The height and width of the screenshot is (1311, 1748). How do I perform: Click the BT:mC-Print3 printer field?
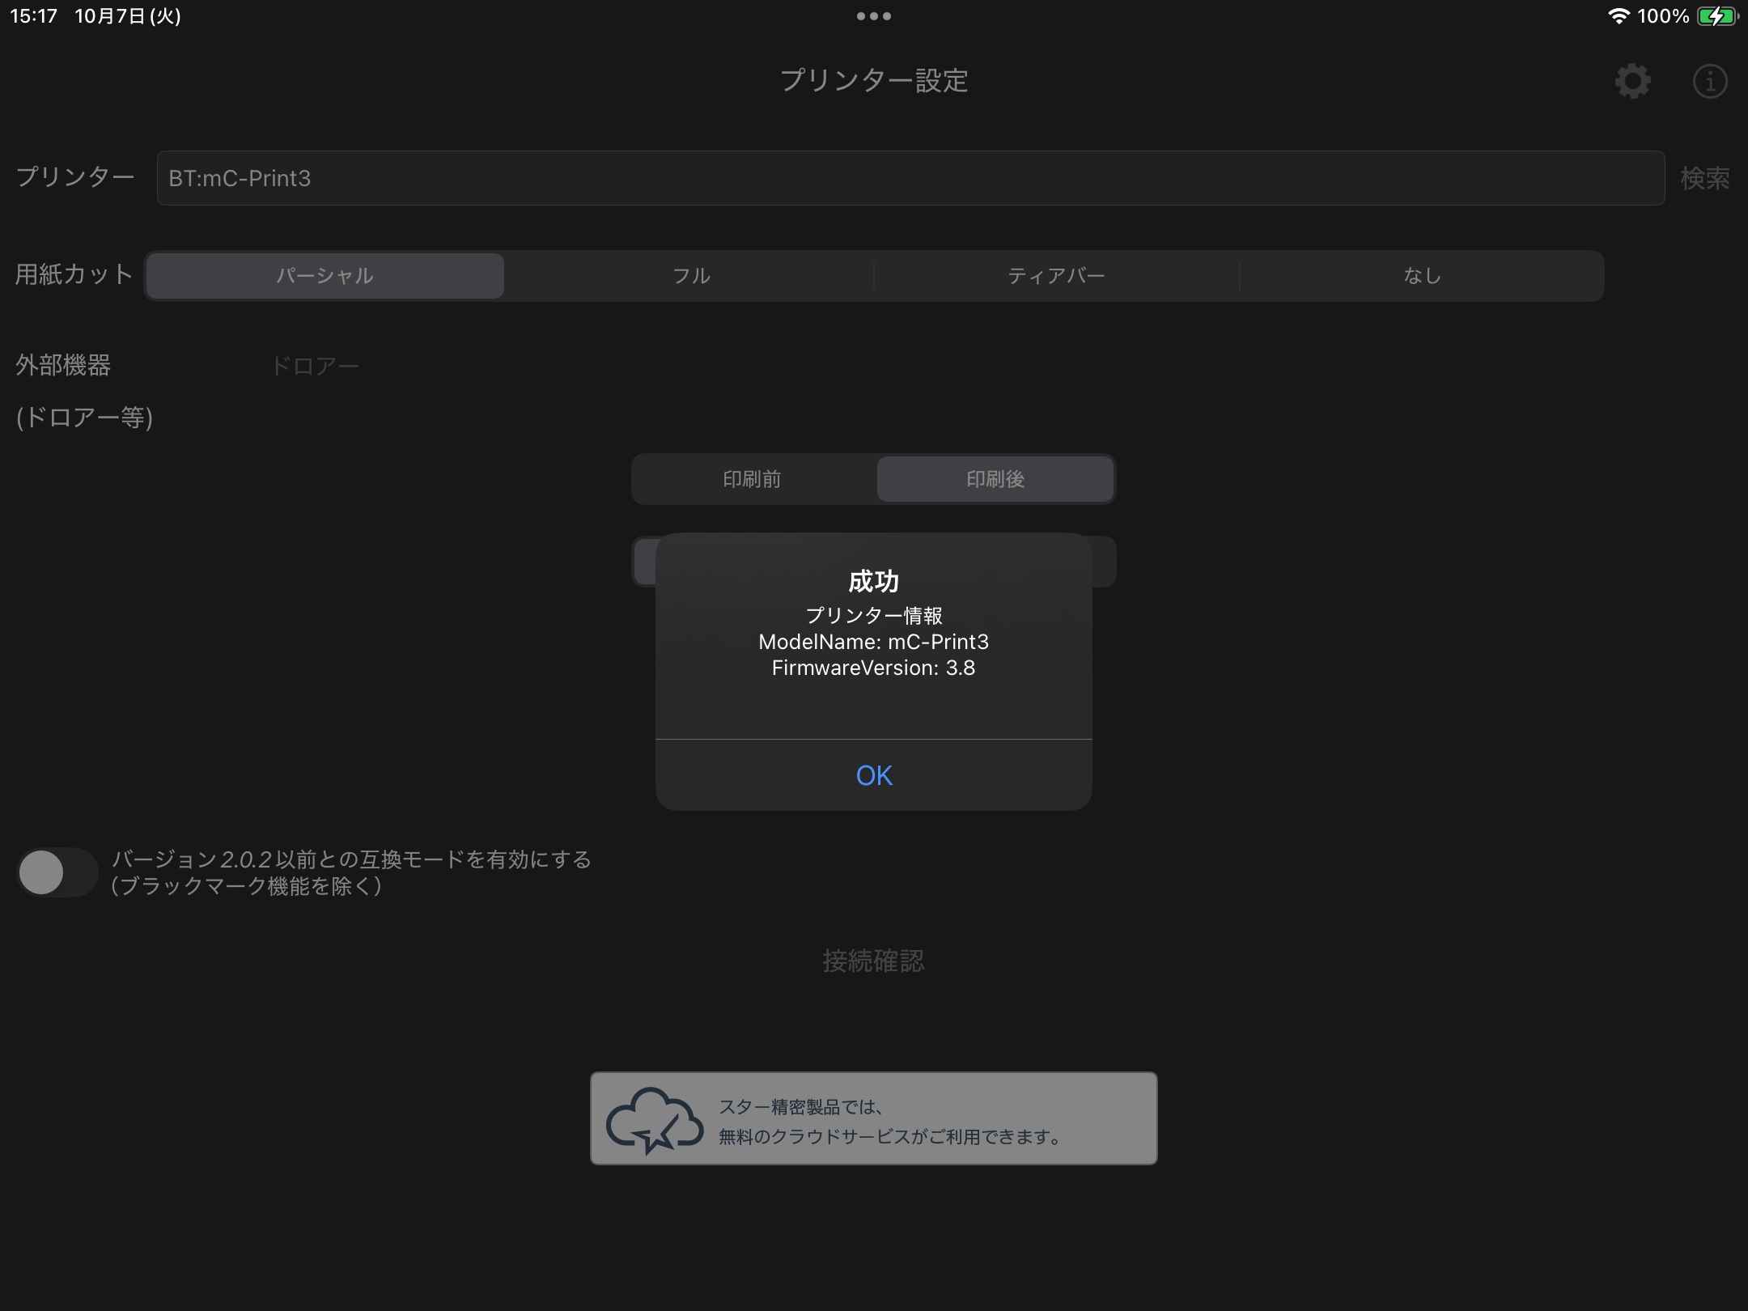click(x=910, y=178)
